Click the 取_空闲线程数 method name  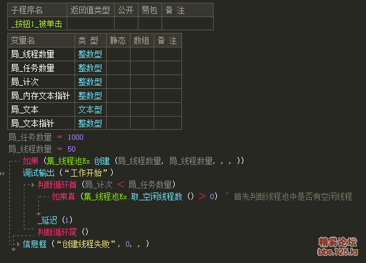tap(156, 196)
